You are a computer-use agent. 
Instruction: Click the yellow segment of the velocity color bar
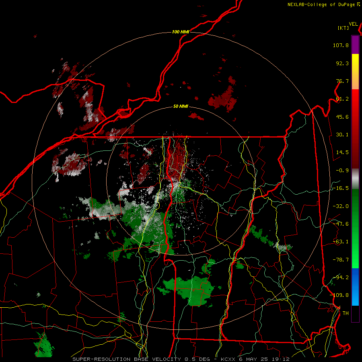(x=355, y=72)
